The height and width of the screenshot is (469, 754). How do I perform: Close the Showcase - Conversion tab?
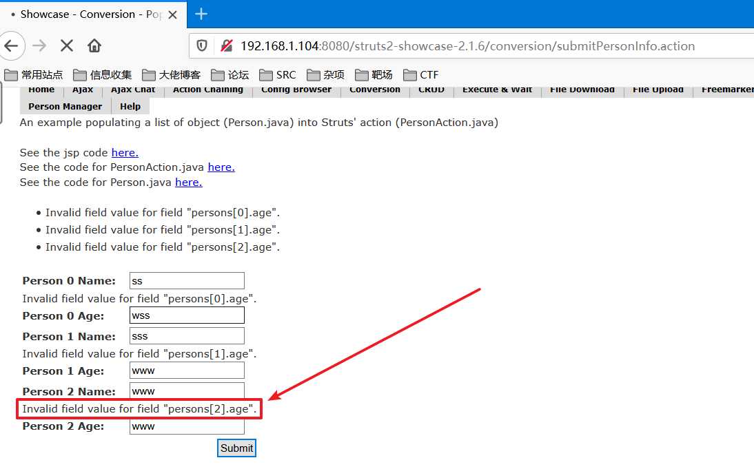pos(172,15)
